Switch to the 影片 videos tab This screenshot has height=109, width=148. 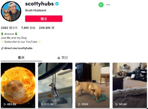click(21, 58)
